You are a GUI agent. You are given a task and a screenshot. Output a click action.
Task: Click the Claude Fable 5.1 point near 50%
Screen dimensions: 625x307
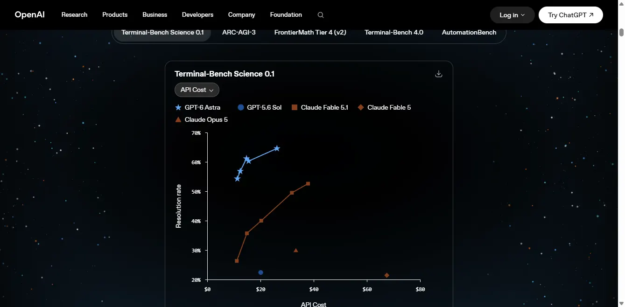(292, 193)
